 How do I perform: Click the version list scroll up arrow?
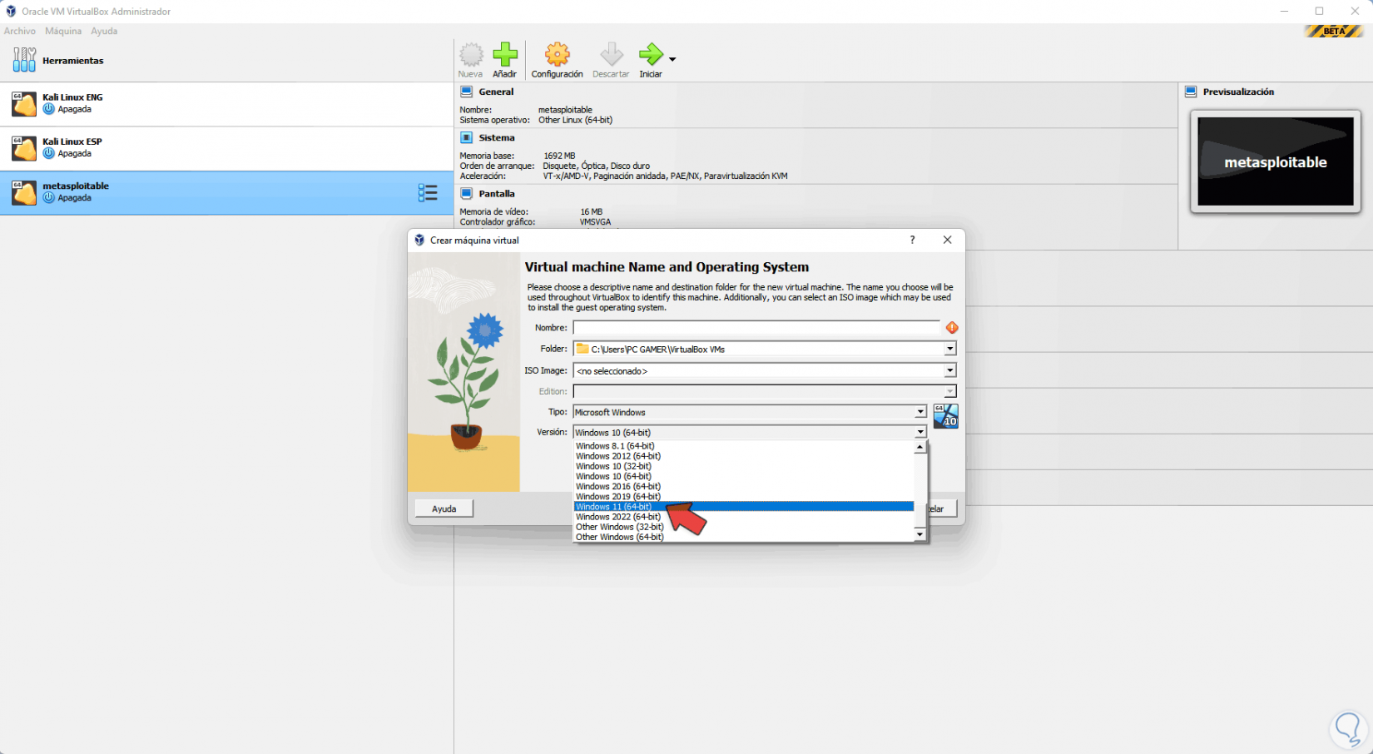(x=919, y=447)
